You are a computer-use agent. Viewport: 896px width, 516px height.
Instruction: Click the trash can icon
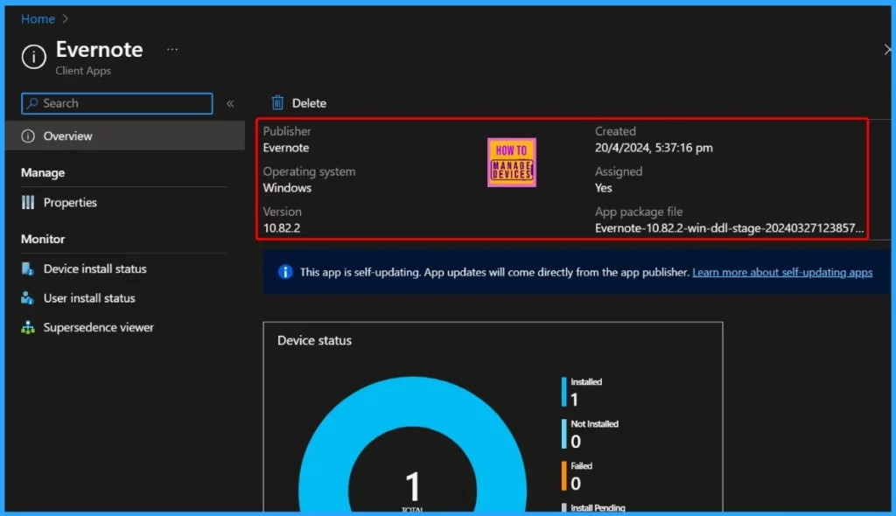[277, 102]
